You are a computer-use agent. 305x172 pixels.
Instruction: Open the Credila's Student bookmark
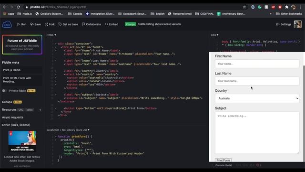click(x=50, y=14)
